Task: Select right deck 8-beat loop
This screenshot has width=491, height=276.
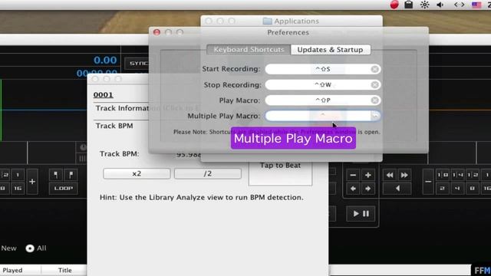Action: tap(473, 189)
